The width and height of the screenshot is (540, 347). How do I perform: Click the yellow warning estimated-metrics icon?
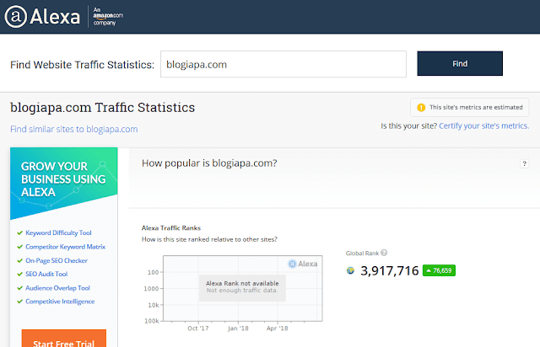(x=421, y=108)
